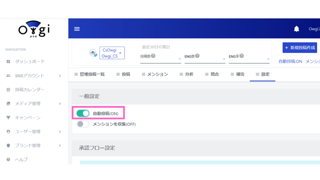The height and width of the screenshot is (180, 320).
Task: Click the post calendar icon
Action: (x=8, y=90)
